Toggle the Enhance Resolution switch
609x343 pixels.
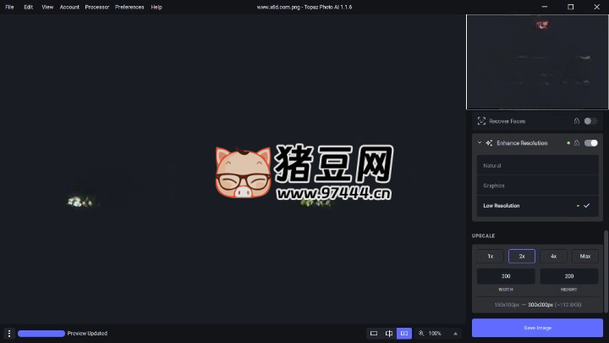(x=590, y=143)
